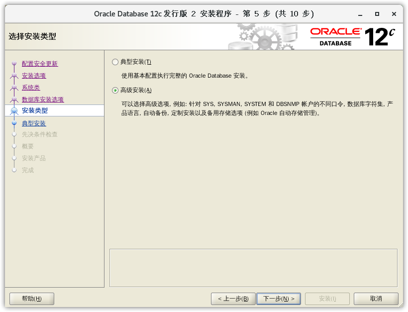Screen dimensions: 408x312
Task: Select the 高级安装 radio button
Action: (x=115, y=90)
